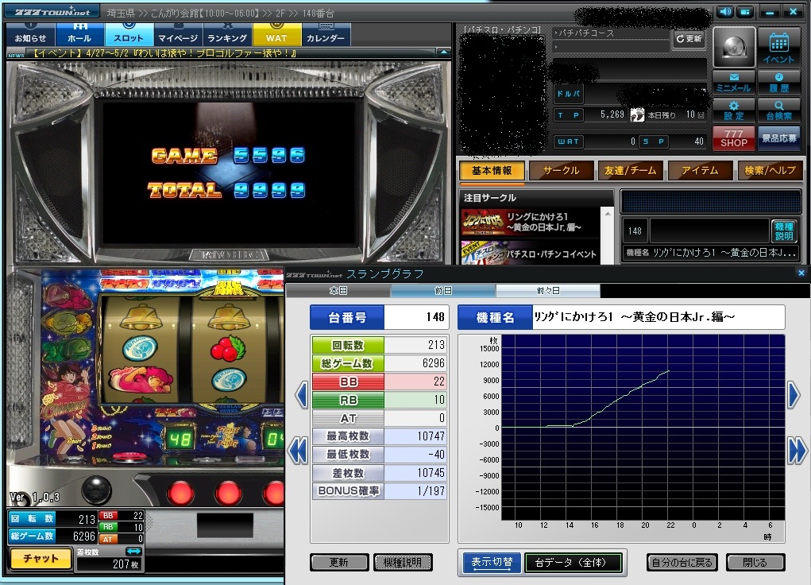Open the ランキング tab

[x=227, y=35]
